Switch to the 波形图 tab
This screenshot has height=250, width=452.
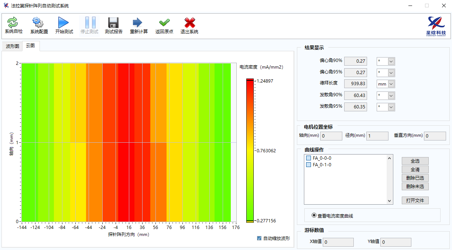pos(12,46)
